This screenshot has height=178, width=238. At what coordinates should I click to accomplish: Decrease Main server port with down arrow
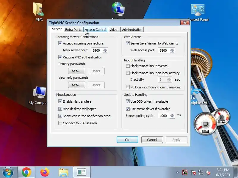click(x=105, y=52)
